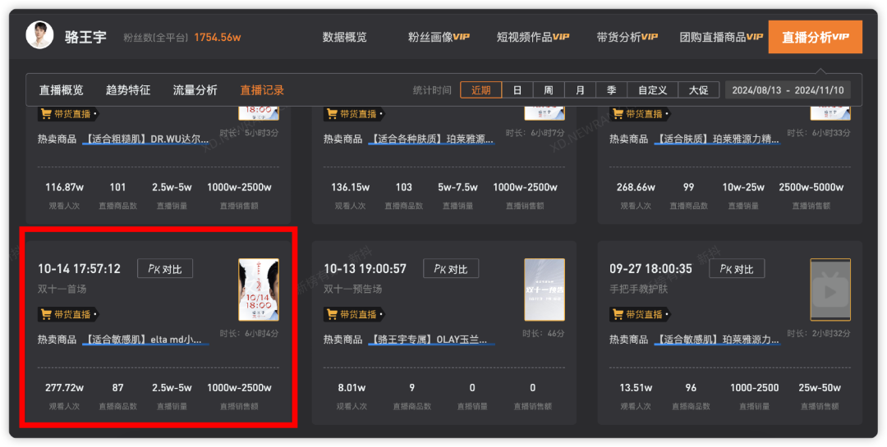Select the 近期 time range option
The height and width of the screenshot is (447, 887).
tap(480, 90)
